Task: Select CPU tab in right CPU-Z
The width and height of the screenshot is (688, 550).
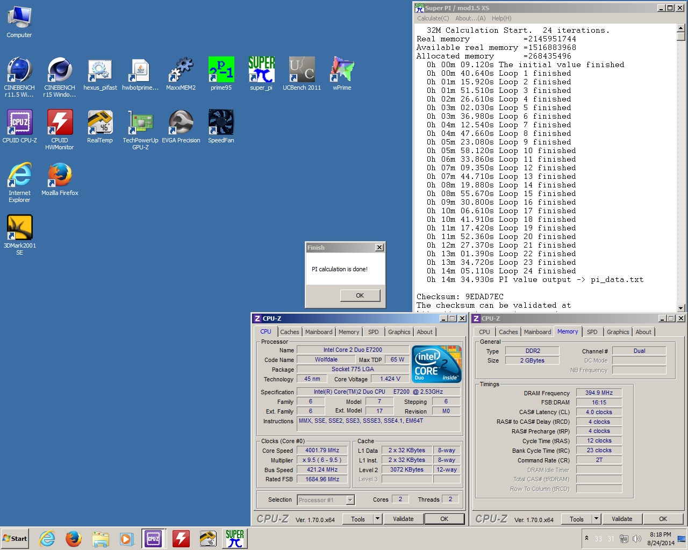Action: click(484, 332)
